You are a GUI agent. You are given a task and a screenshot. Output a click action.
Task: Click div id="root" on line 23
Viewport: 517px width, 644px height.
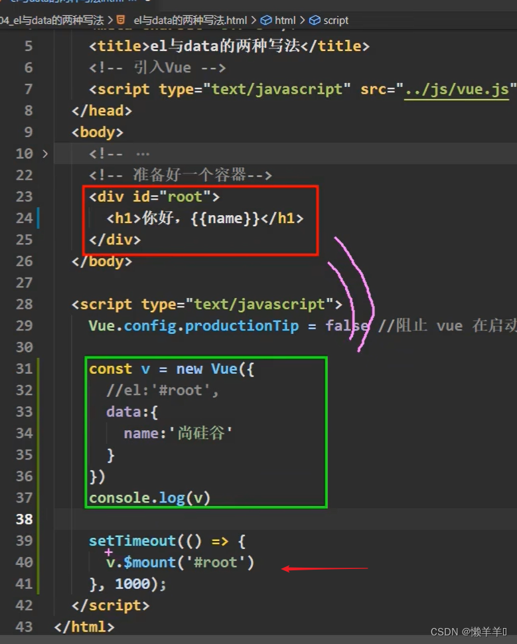155,197
